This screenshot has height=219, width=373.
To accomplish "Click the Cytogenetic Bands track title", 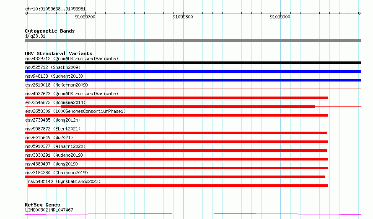I will (x=50, y=31).
